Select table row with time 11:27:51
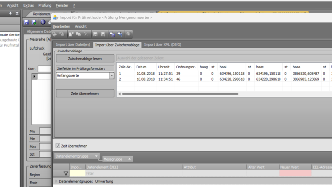 click(224, 74)
